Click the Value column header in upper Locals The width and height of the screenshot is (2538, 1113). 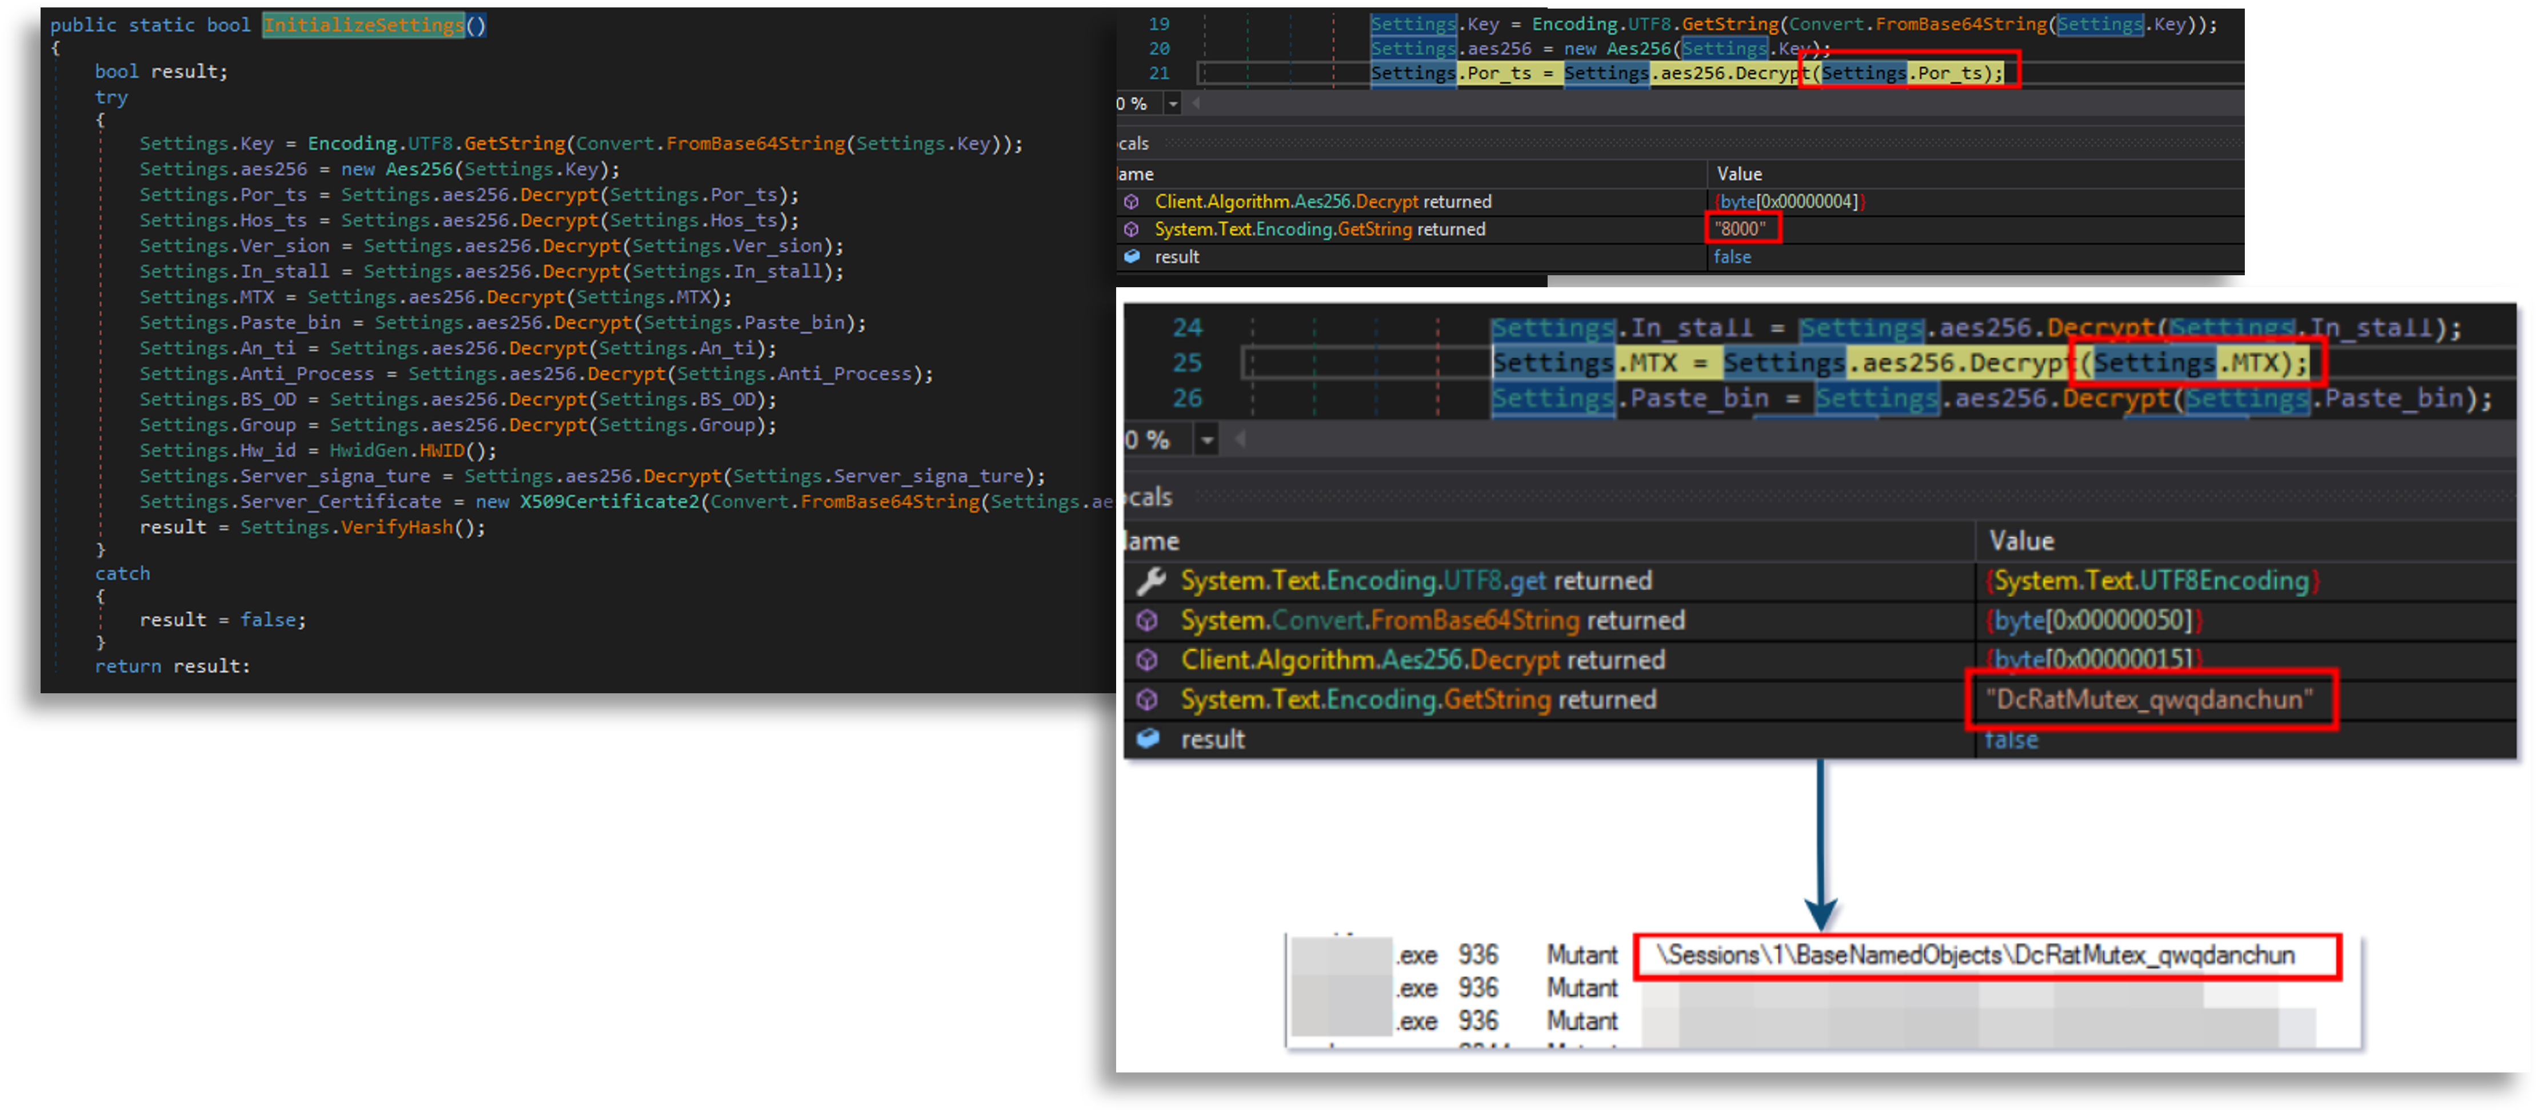1739,174
